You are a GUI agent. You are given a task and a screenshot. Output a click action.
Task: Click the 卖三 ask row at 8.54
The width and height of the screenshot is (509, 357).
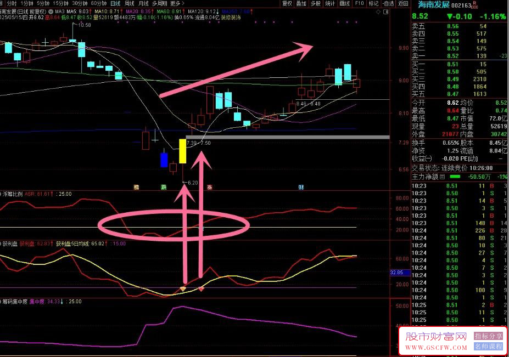[x=460, y=41]
